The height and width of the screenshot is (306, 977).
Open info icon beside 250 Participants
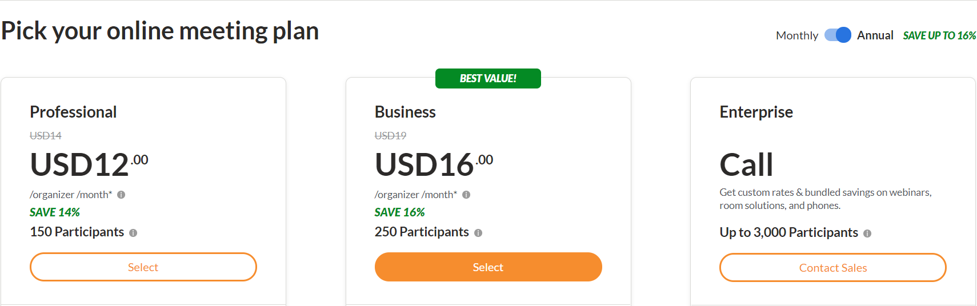coord(478,233)
